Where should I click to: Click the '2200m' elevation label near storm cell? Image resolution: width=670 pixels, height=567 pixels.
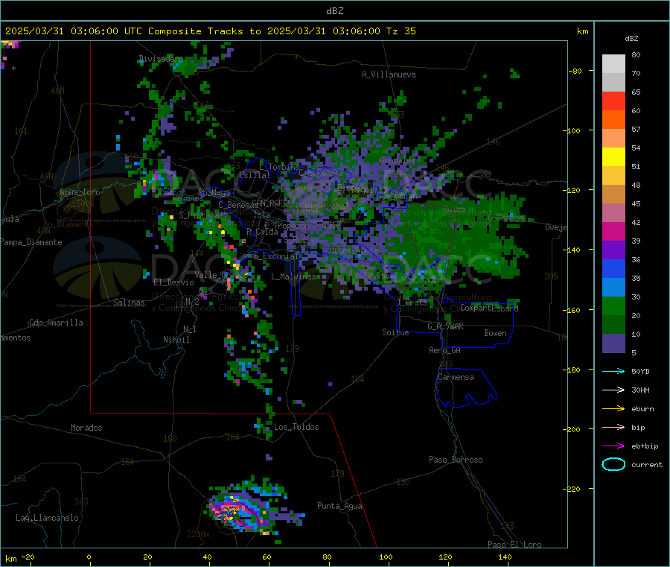[x=198, y=534]
